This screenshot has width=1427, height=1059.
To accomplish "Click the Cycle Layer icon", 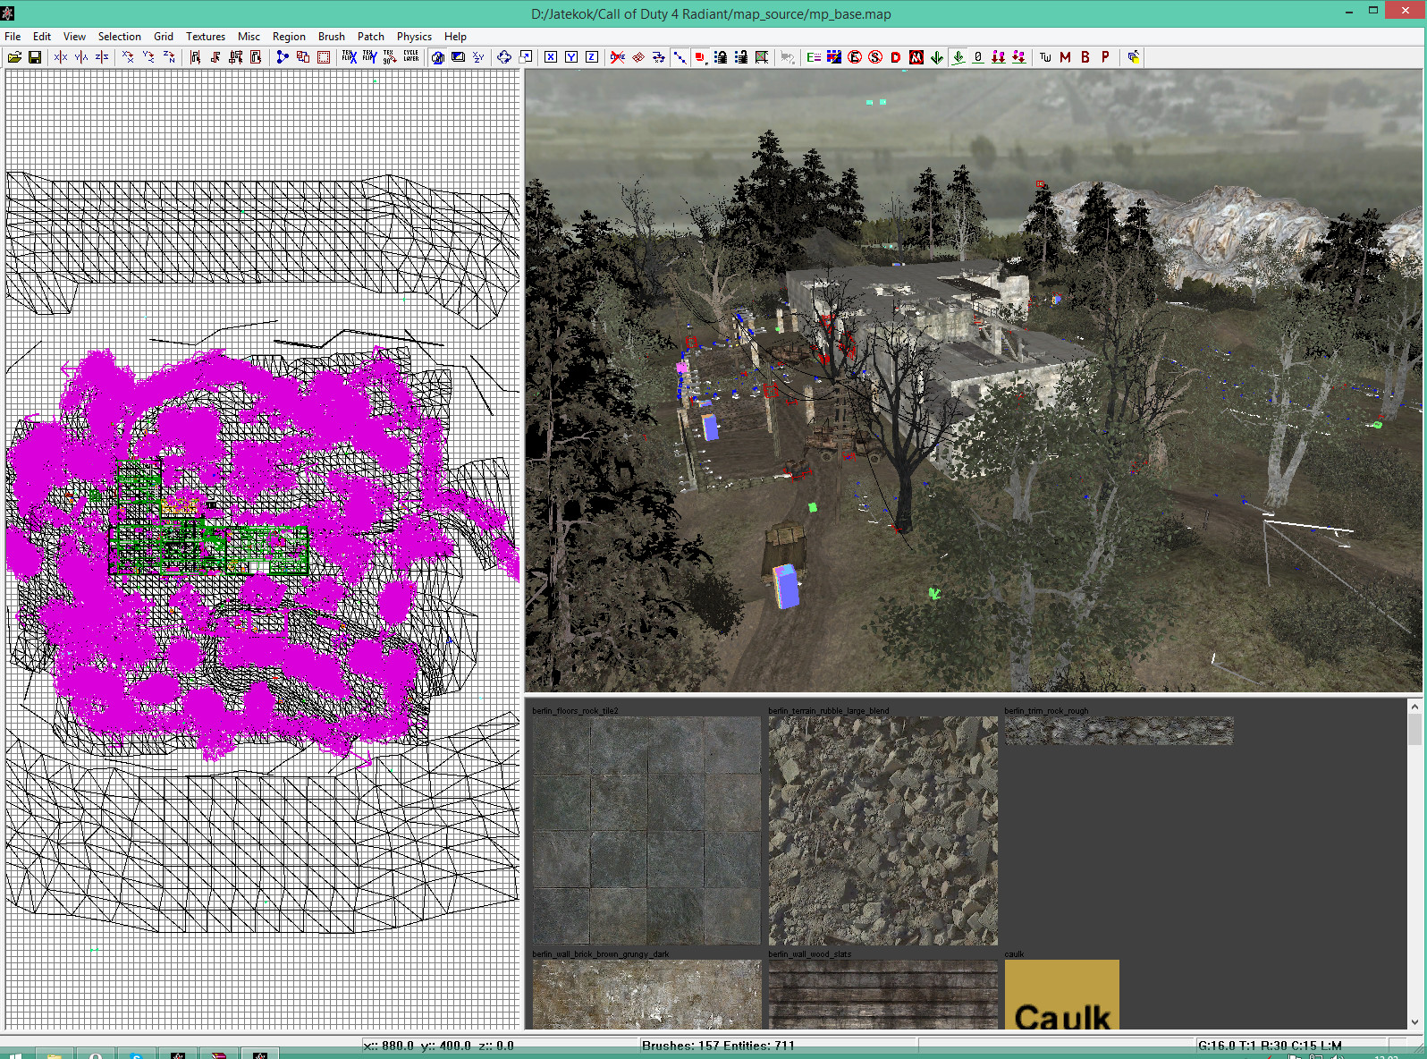I will [x=410, y=57].
